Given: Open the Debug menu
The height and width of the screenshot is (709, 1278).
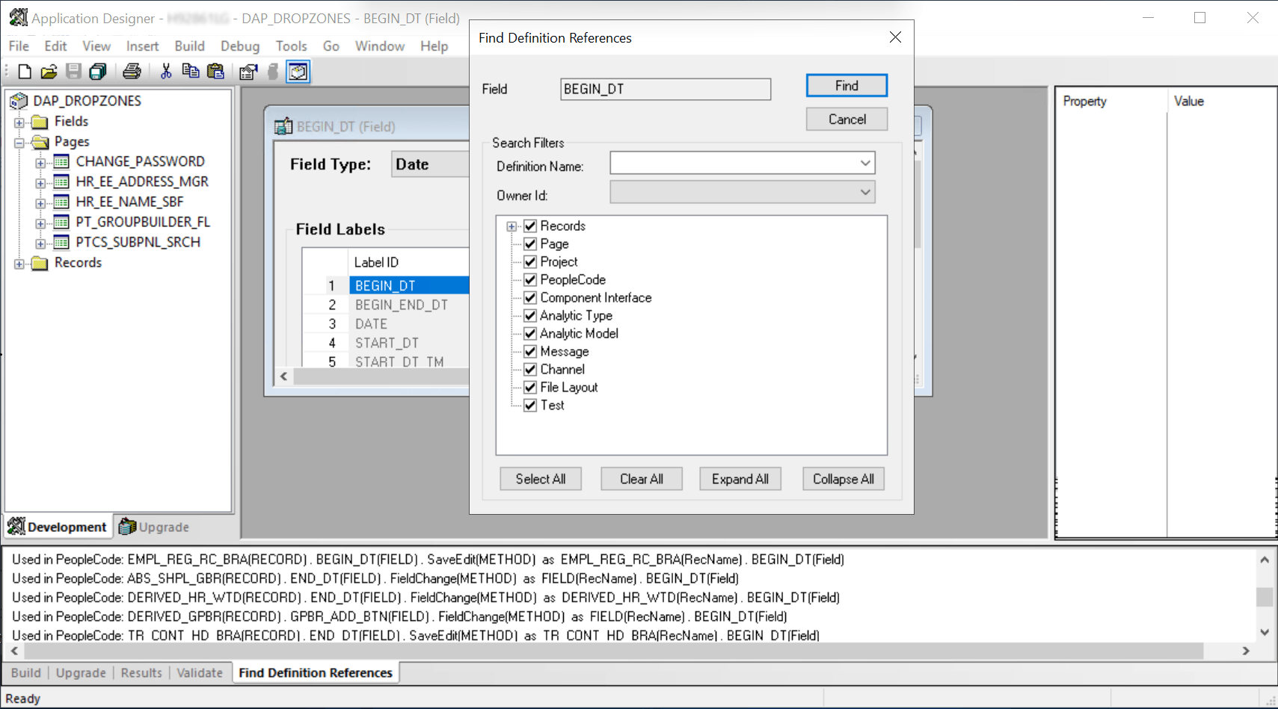Looking at the screenshot, I should click(240, 46).
